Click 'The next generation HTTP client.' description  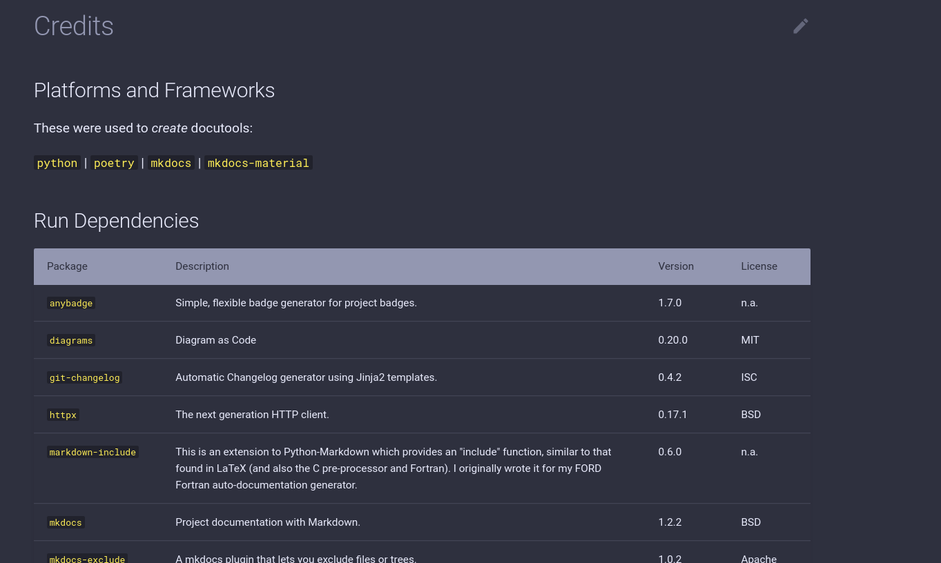pyautogui.click(x=252, y=415)
